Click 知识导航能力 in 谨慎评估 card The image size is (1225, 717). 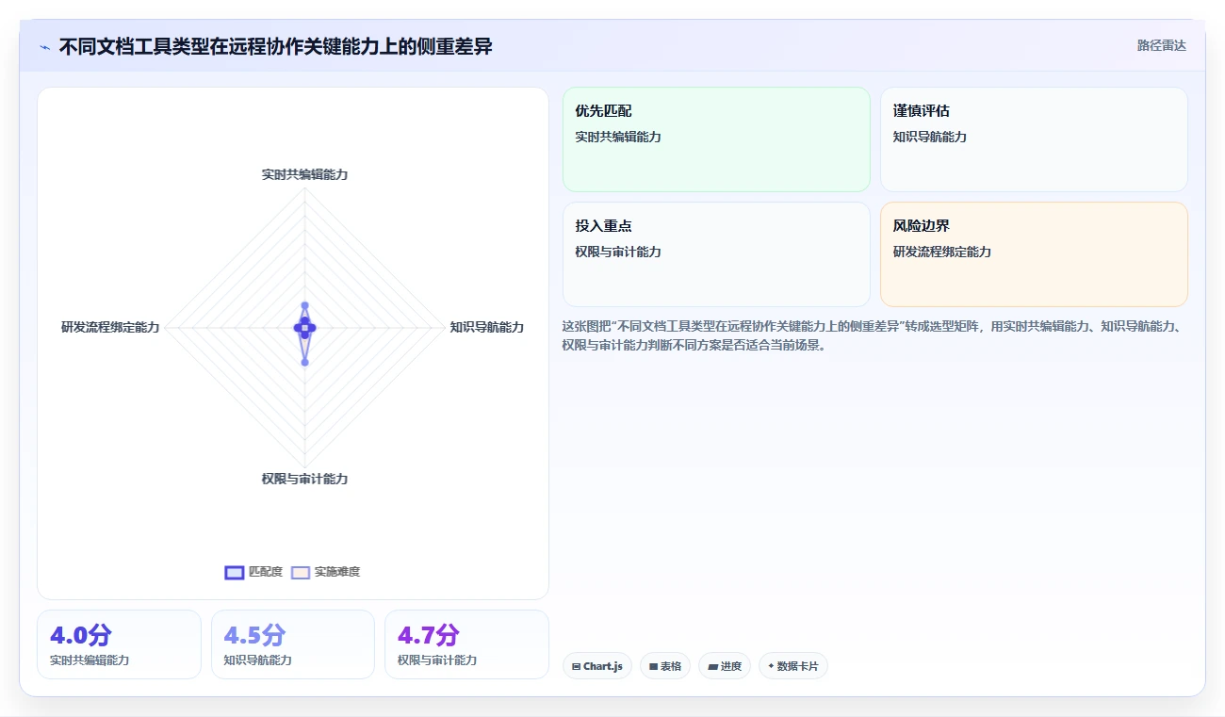(x=930, y=137)
